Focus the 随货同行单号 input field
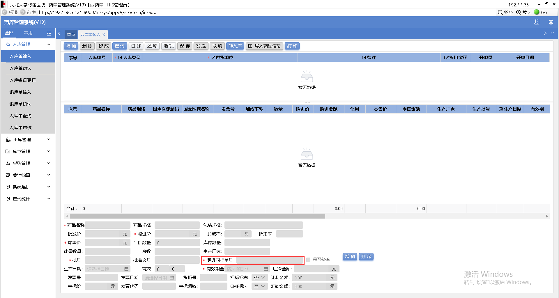The width and height of the screenshot is (559, 298). point(269,260)
